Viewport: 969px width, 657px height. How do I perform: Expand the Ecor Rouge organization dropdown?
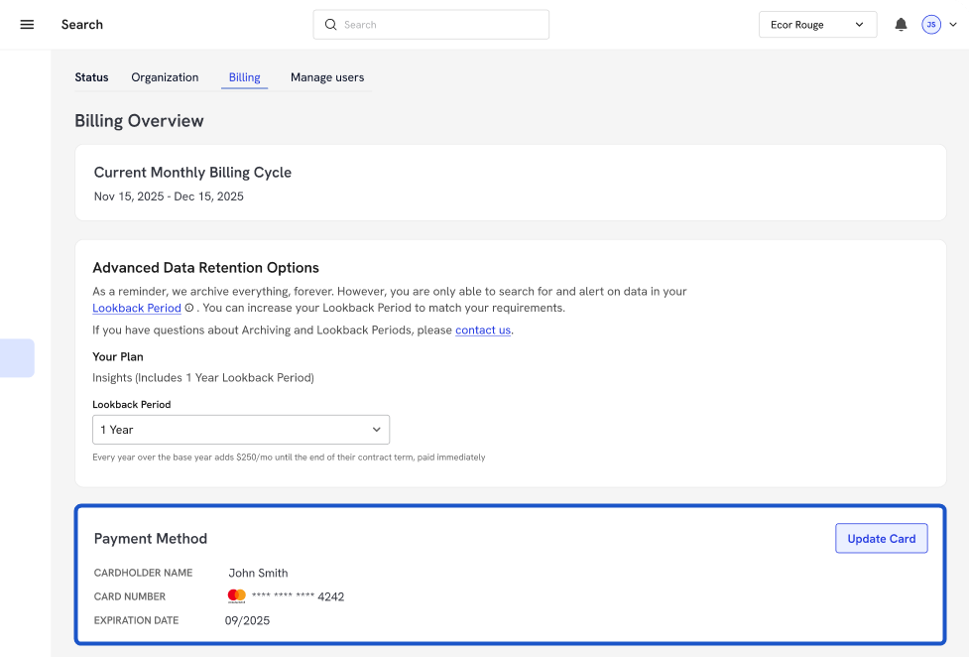click(x=817, y=25)
